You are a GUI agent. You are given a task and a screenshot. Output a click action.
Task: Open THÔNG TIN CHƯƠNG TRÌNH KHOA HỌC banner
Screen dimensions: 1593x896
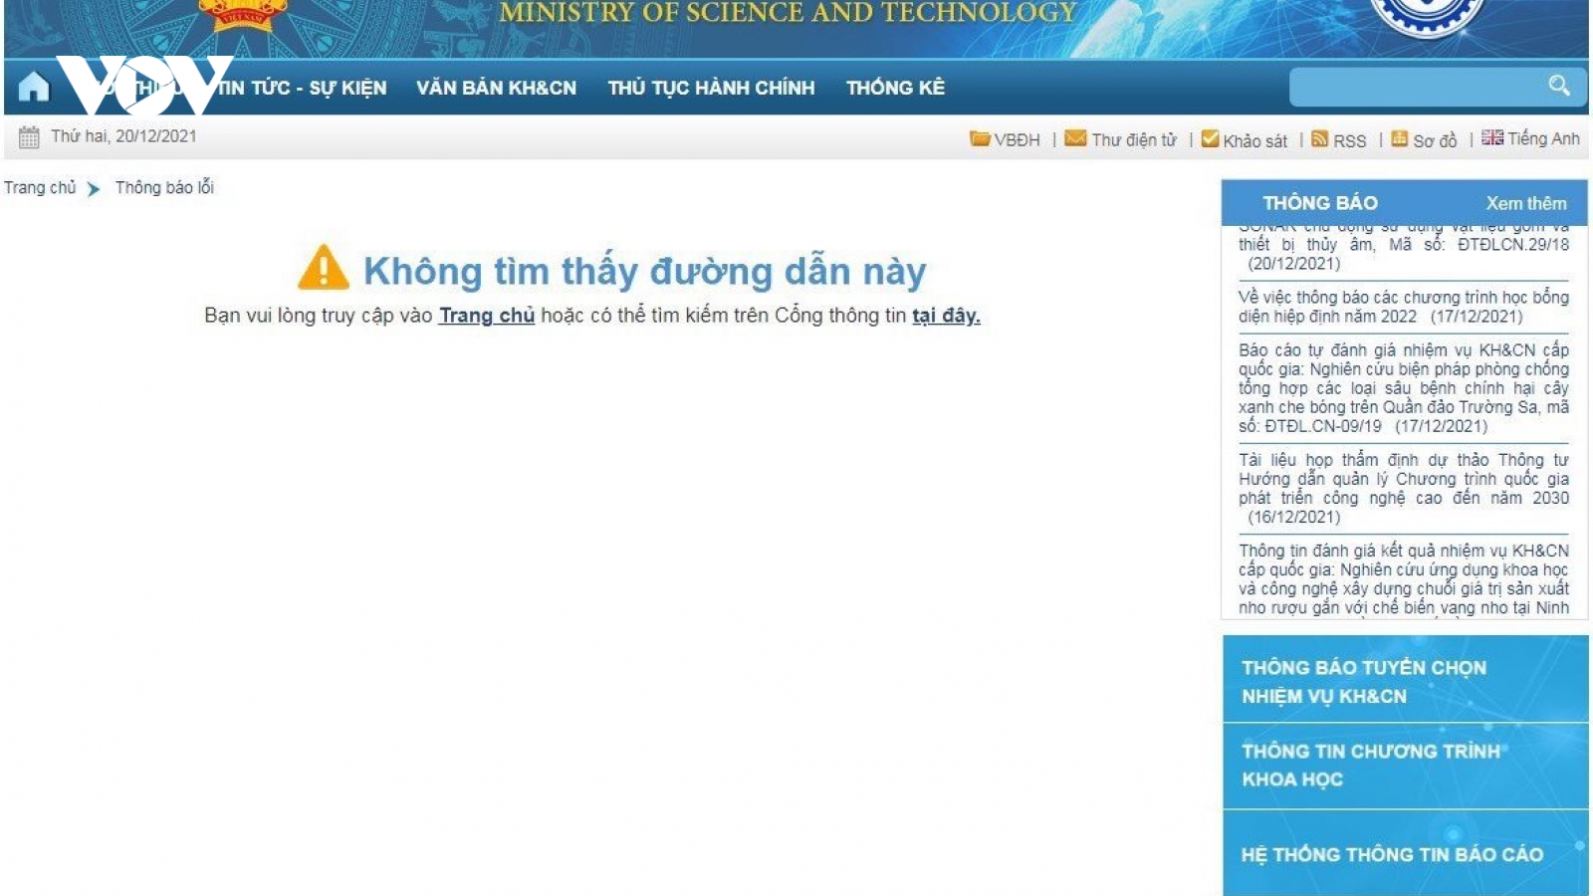pos(1405,766)
